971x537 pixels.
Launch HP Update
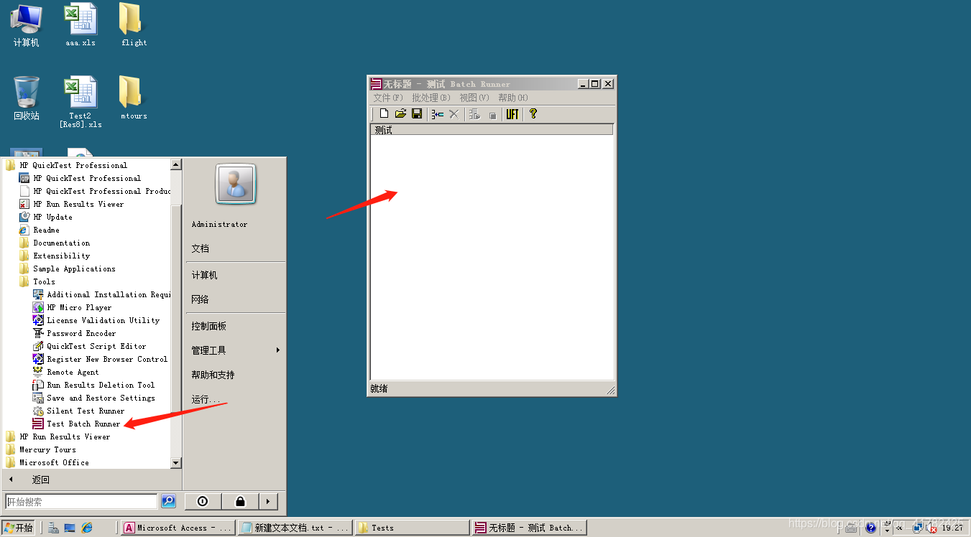pyautogui.click(x=45, y=217)
